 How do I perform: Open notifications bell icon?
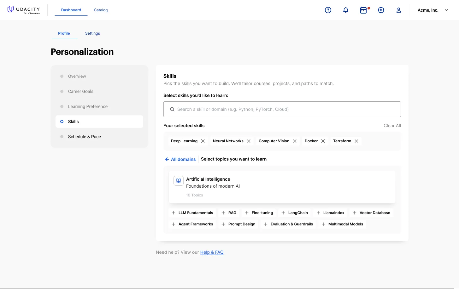[x=346, y=10]
